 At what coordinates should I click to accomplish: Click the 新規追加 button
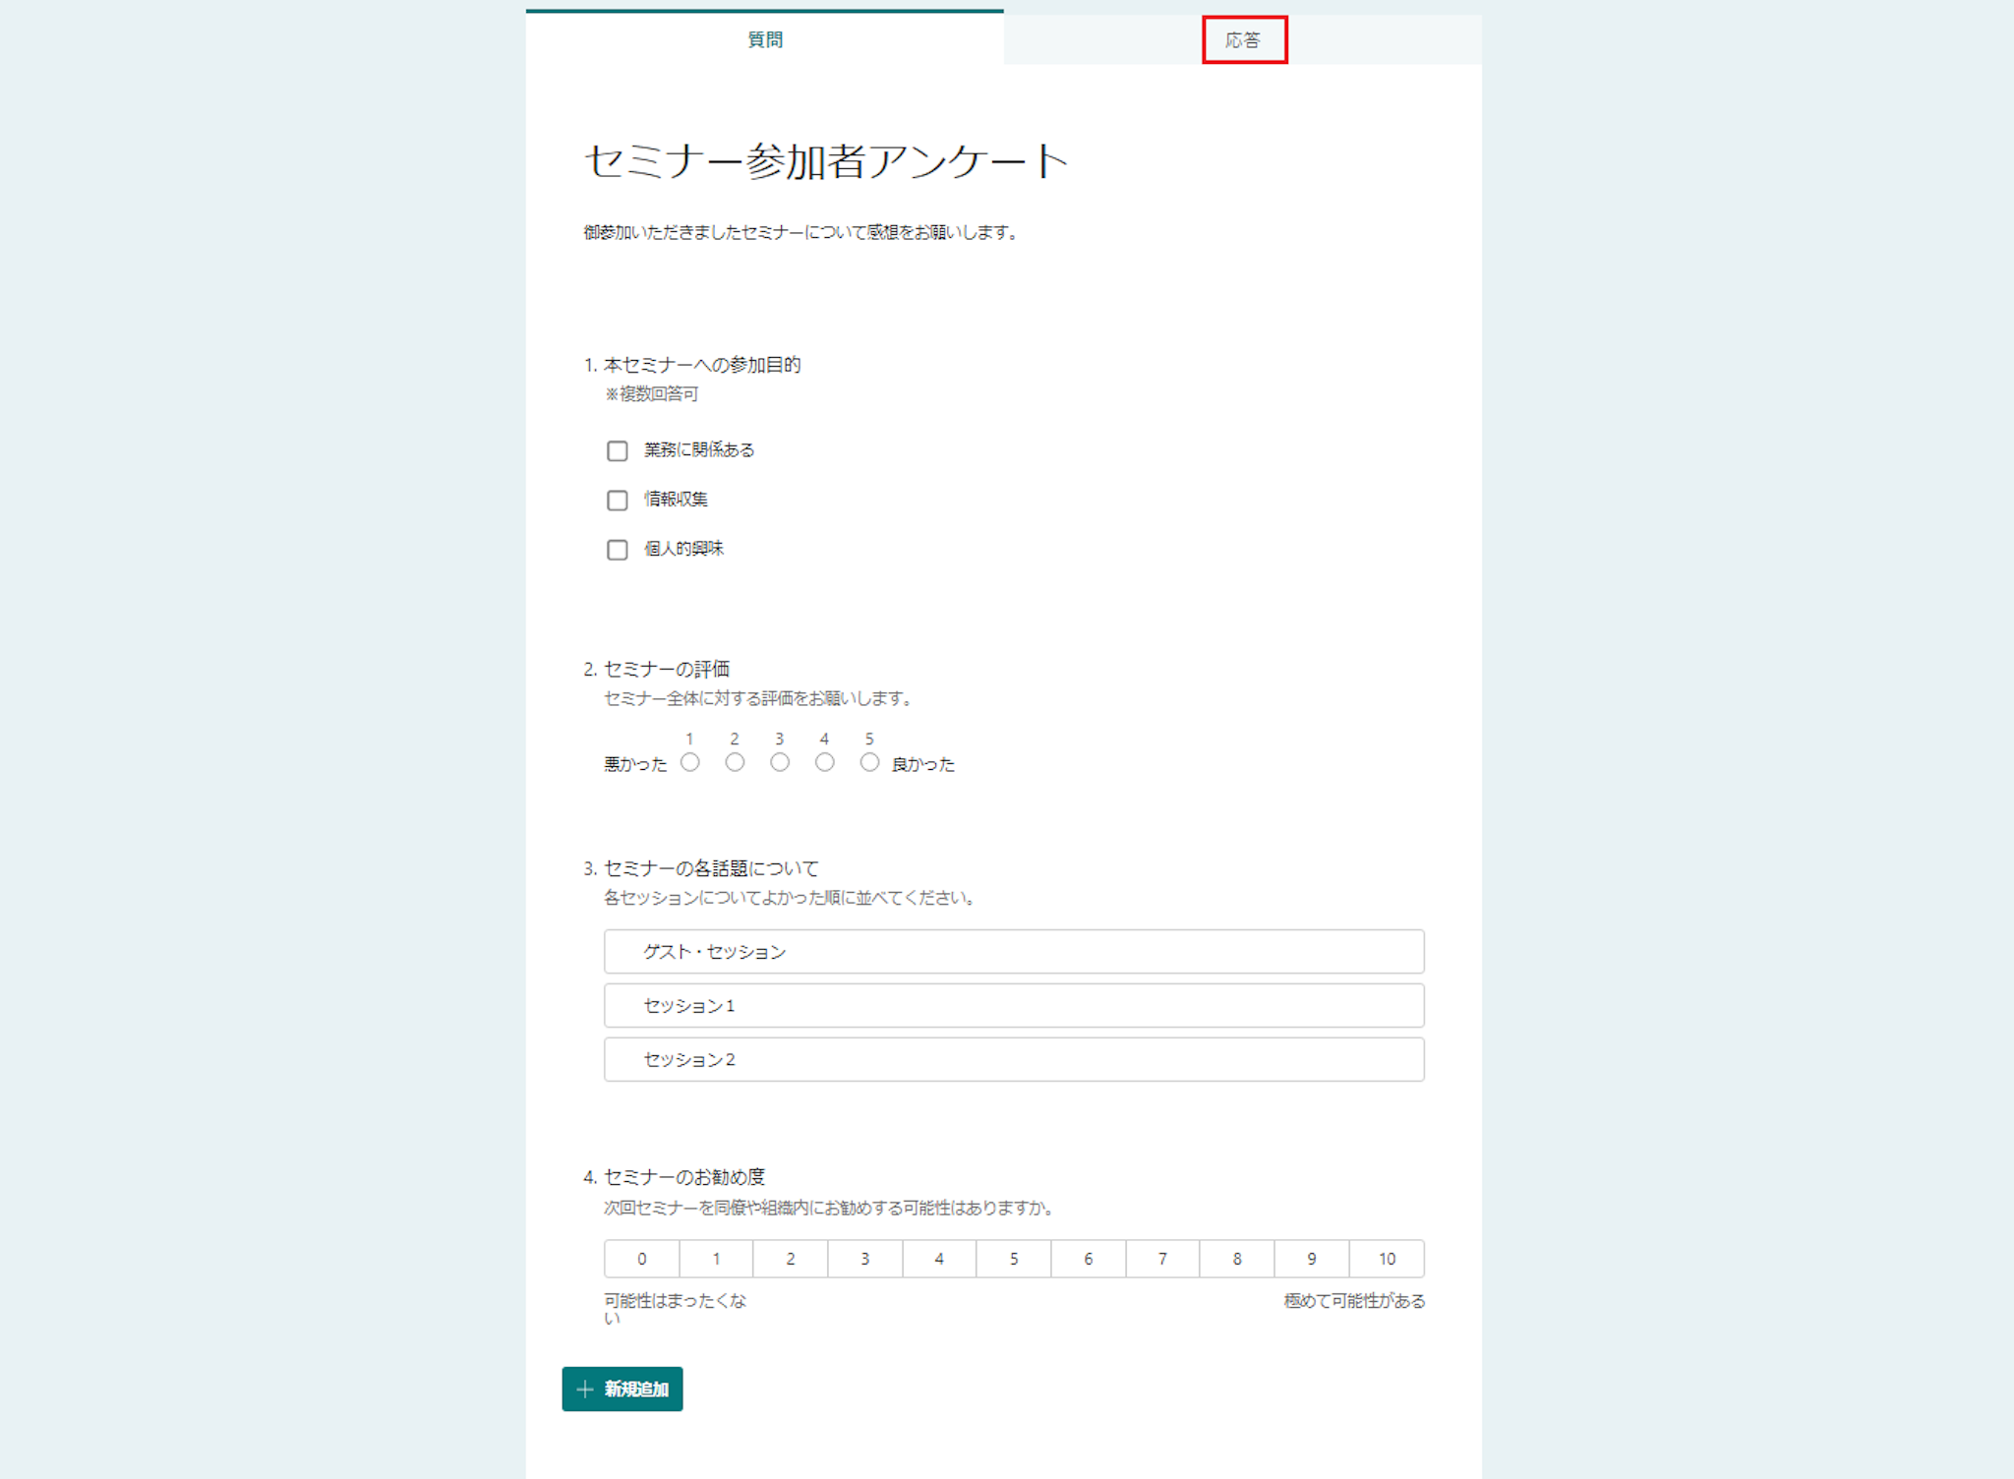pyautogui.click(x=622, y=1389)
